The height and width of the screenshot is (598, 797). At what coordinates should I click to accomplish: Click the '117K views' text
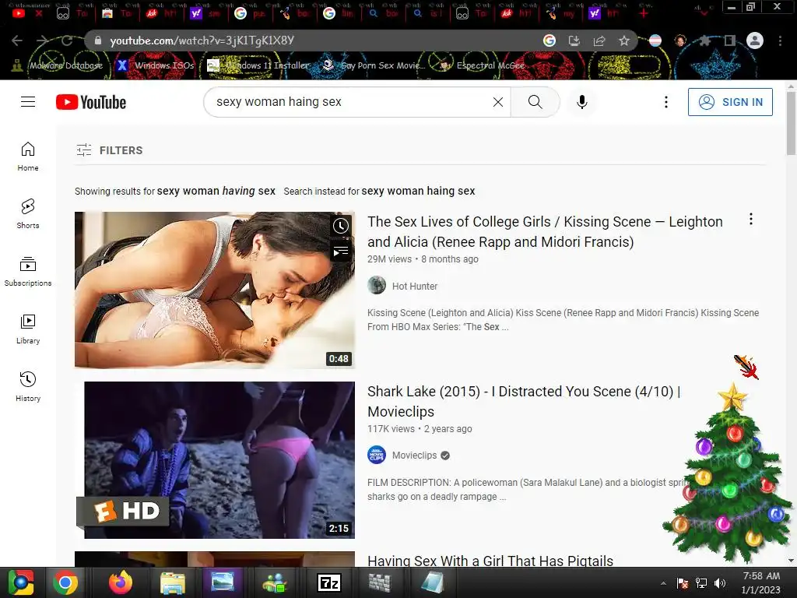[391, 429]
